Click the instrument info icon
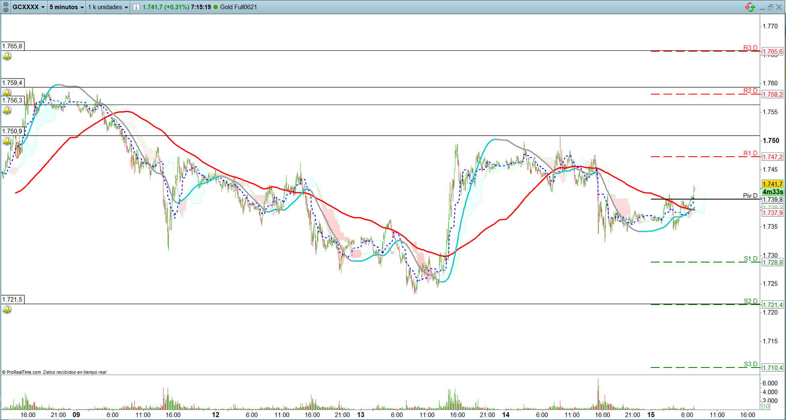Viewport: 786px width, 420px height. (136, 7)
